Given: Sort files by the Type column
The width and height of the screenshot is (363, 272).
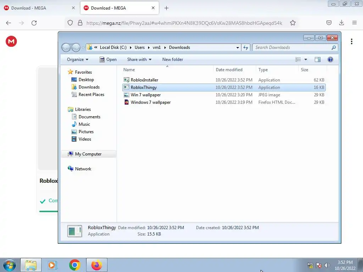Looking at the screenshot, I should click(277, 70).
